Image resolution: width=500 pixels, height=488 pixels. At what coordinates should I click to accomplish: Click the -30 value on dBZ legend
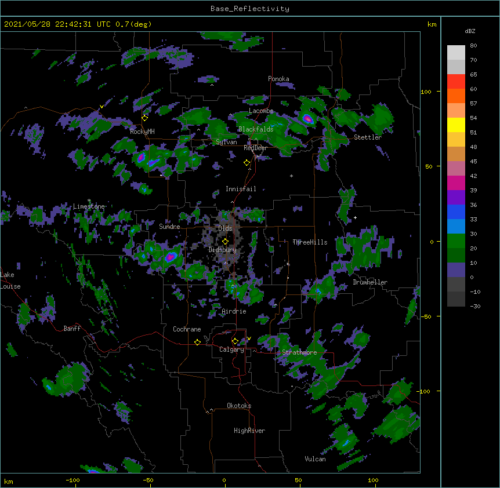point(475,307)
